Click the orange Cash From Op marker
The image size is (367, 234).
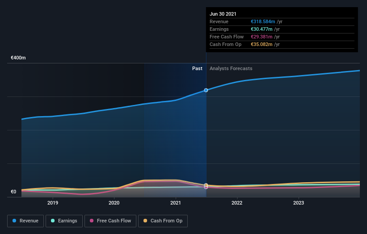(206, 185)
